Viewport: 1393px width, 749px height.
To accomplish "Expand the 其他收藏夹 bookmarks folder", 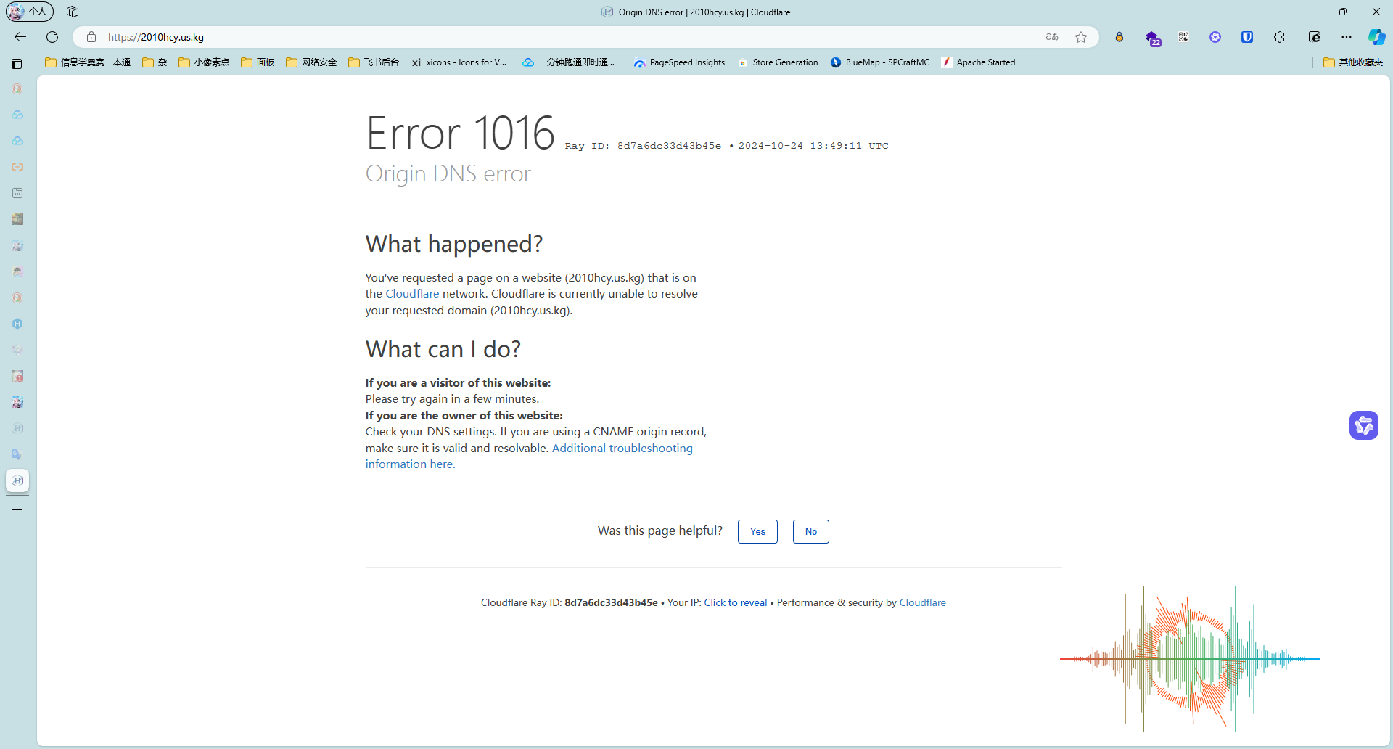I will 1353,62.
